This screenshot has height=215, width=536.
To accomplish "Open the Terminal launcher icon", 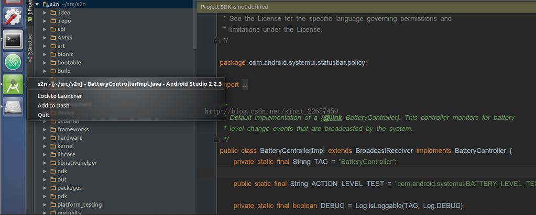I will (x=13, y=40).
